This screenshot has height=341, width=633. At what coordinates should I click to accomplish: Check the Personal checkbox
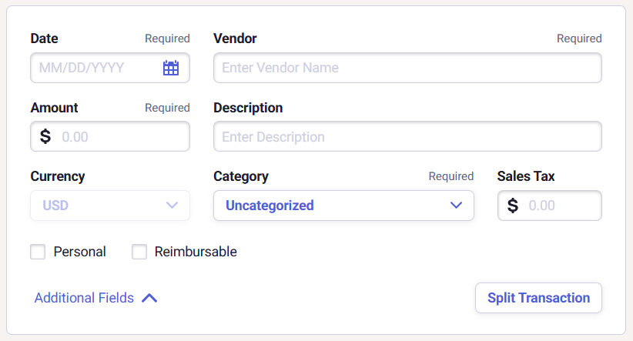pos(38,252)
